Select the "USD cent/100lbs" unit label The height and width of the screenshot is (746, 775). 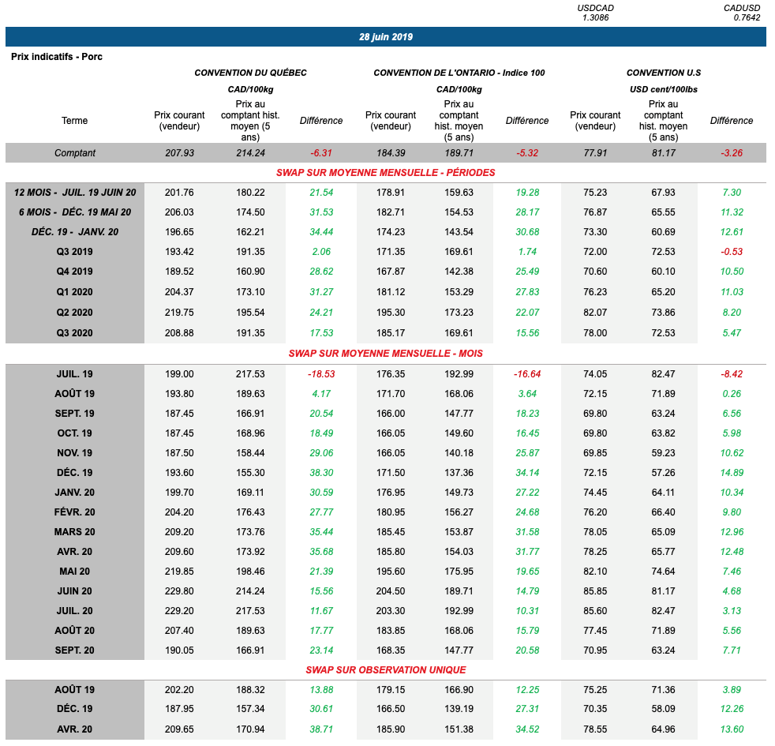pyautogui.click(x=663, y=89)
